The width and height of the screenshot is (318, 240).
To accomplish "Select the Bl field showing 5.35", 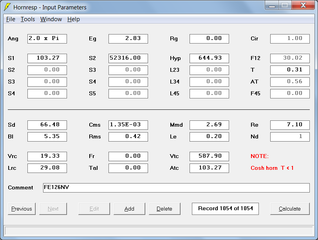I will coord(47,136).
